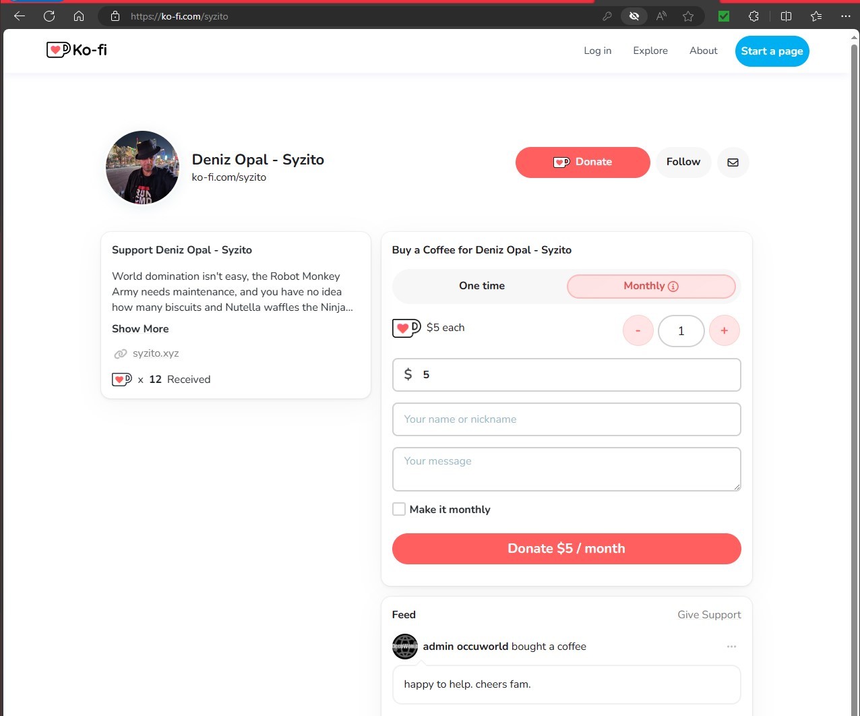This screenshot has width=860, height=716.
Task: Open browser extensions puzzle icon
Action: pyautogui.click(x=754, y=16)
